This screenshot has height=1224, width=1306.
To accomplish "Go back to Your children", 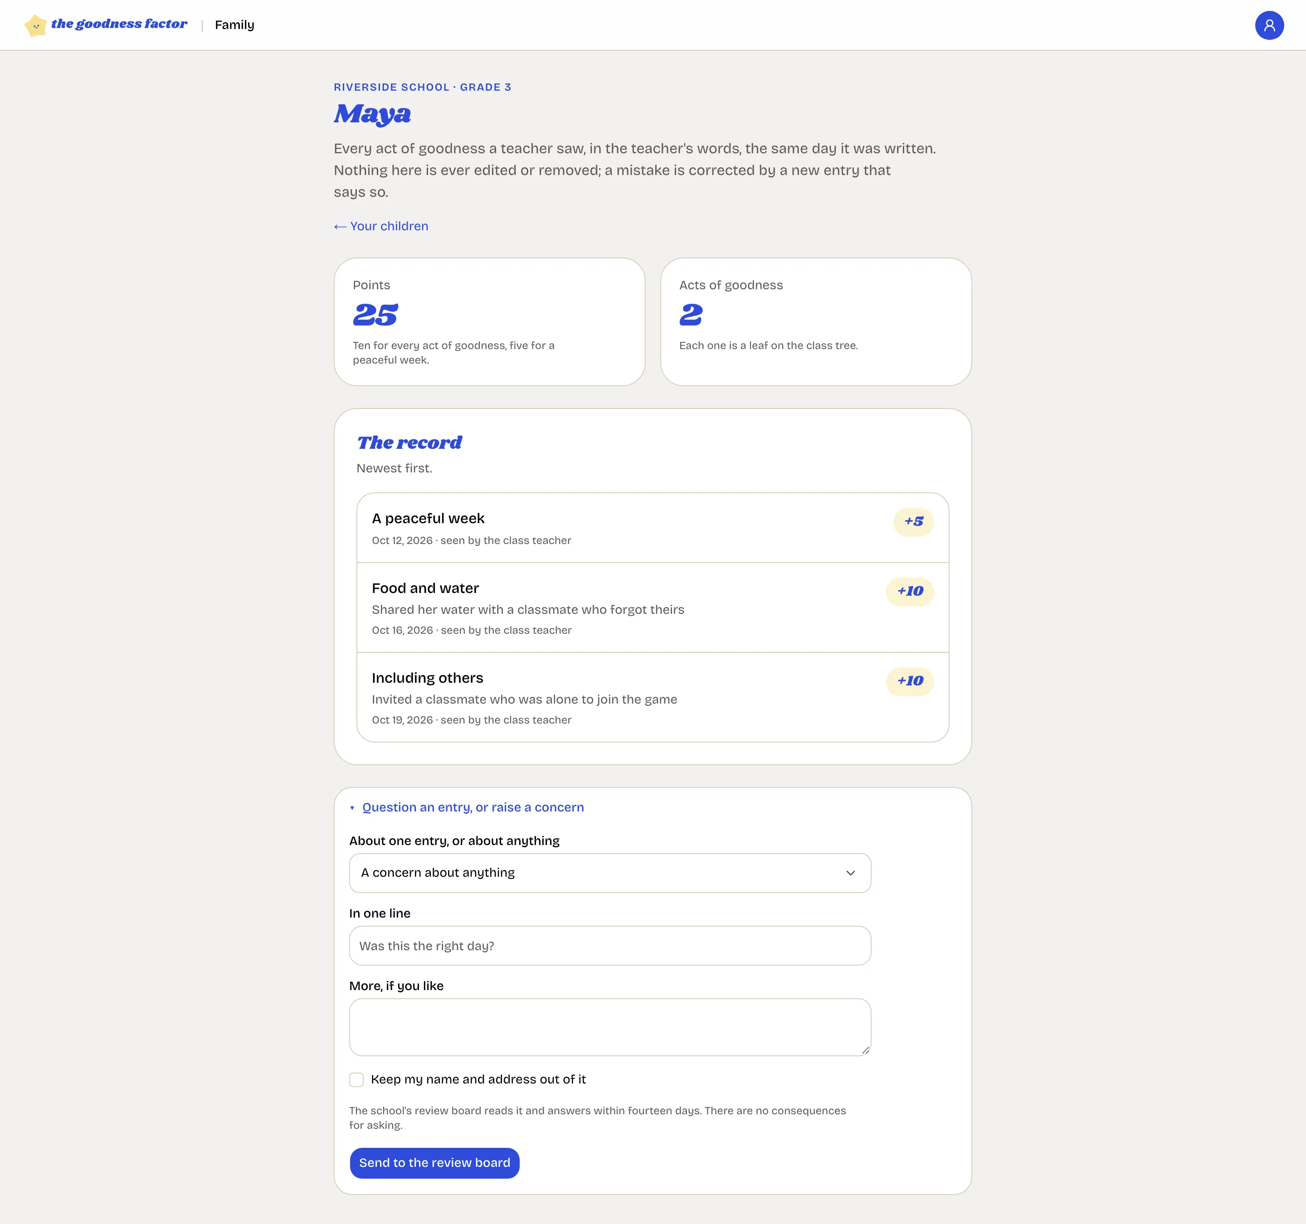I will point(381,226).
